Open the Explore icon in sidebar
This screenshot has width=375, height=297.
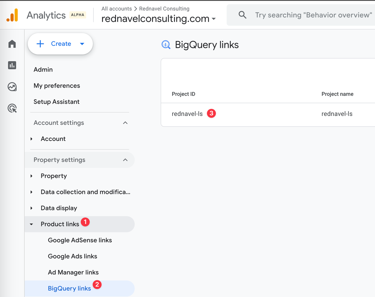tap(12, 87)
